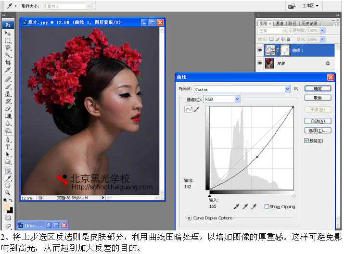
Task: Click the curve control point on graph
Action: pyautogui.click(x=257, y=157)
